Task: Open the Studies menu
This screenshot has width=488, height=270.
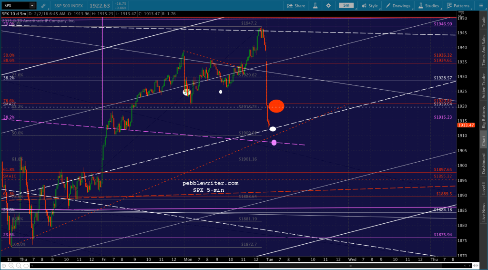Action: 429,6
